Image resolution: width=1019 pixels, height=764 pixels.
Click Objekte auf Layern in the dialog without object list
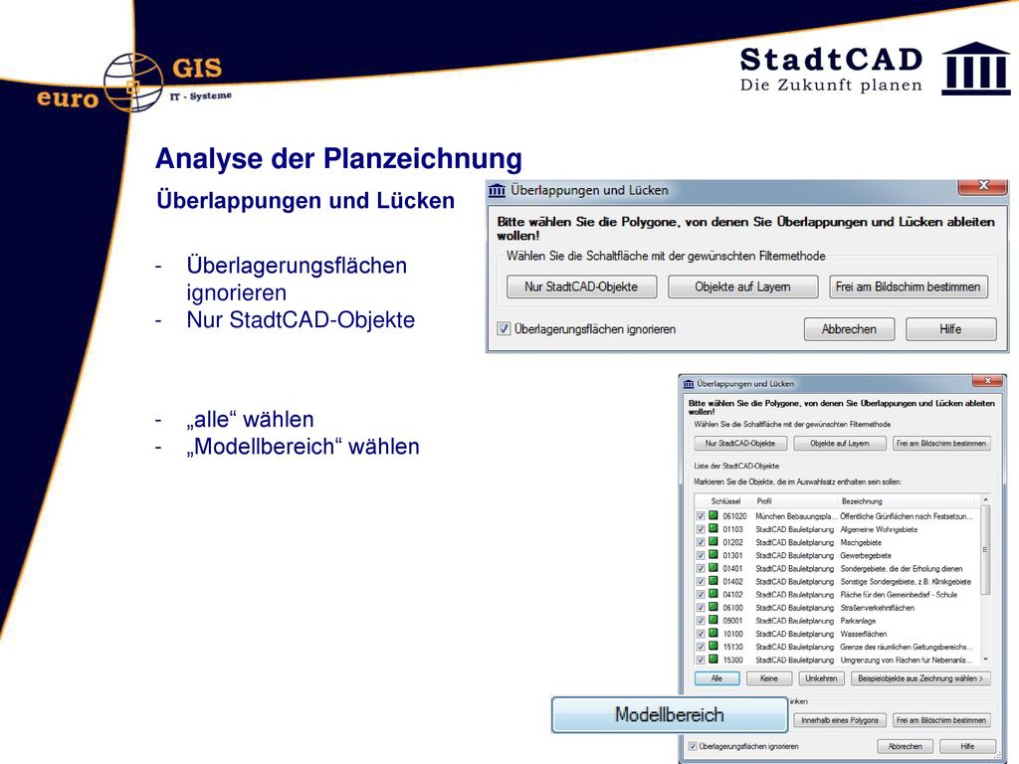point(742,286)
